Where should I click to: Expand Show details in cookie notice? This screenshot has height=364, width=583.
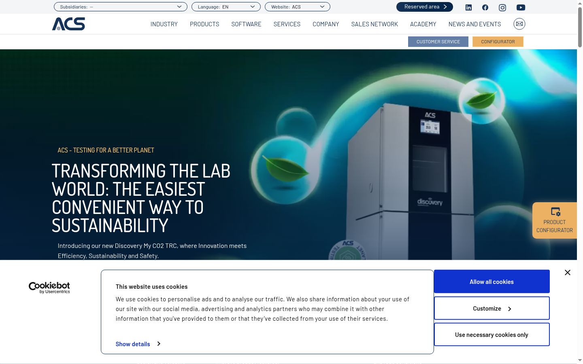[x=138, y=344]
